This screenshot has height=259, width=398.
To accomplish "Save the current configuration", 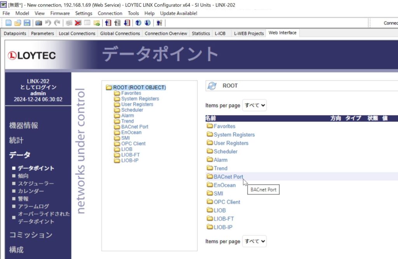I will (26, 22).
